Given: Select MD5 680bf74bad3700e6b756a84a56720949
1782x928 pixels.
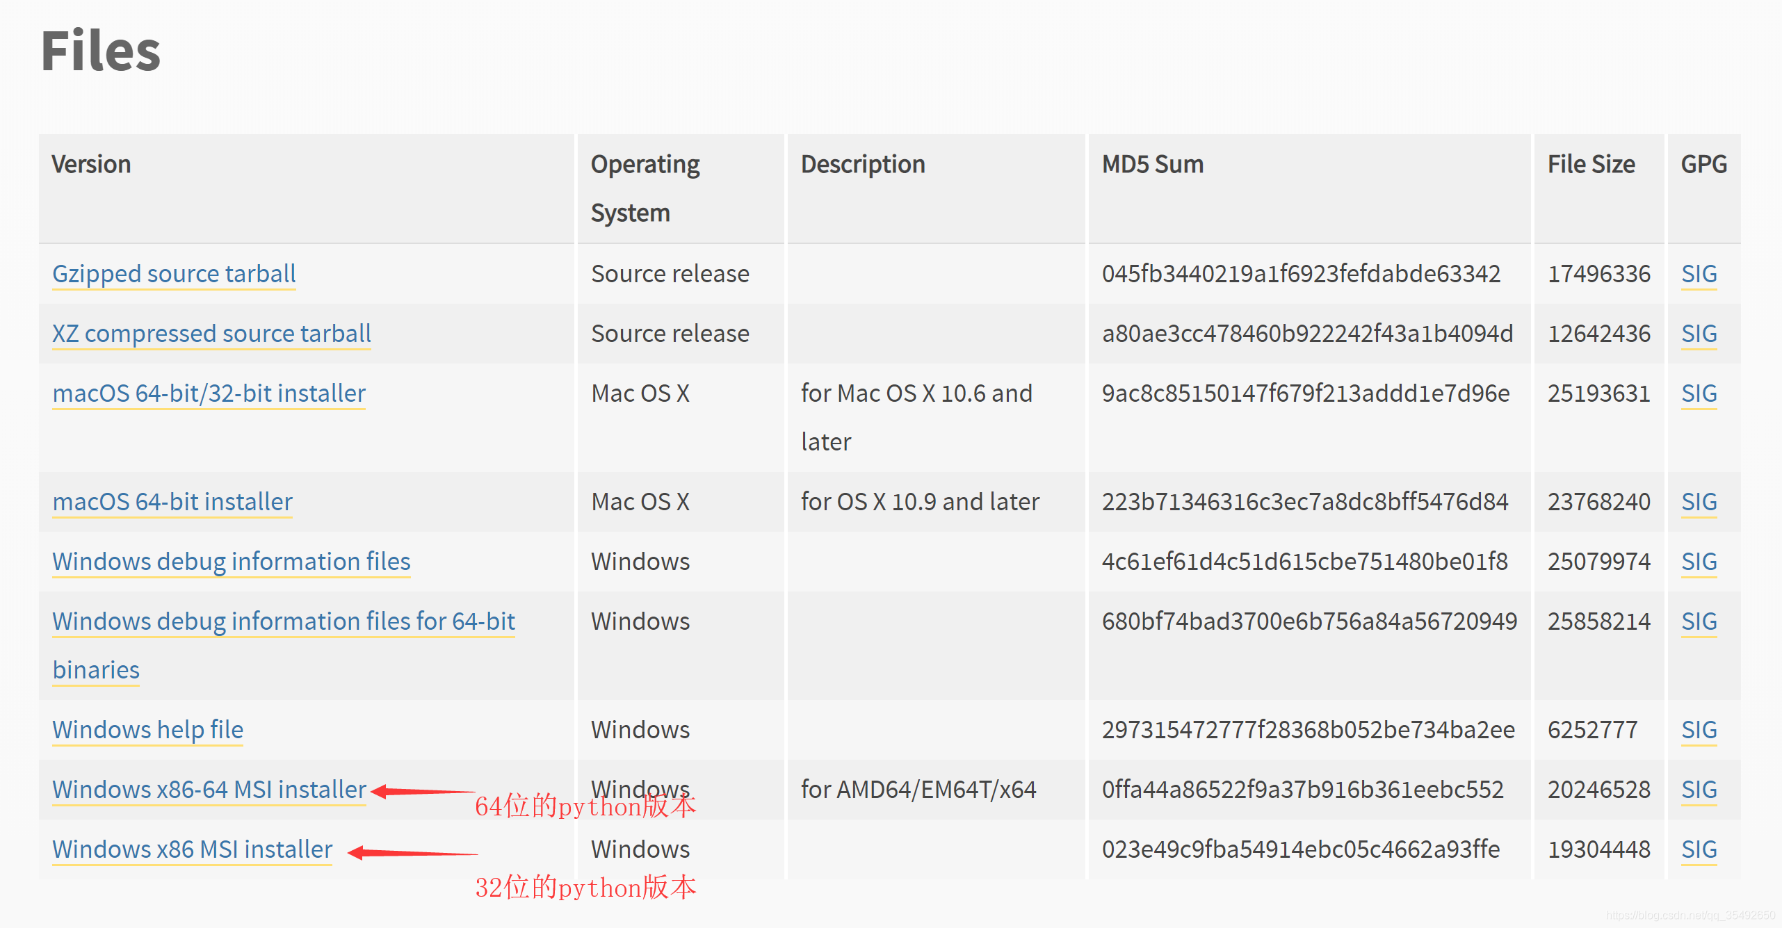Looking at the screenshot, I should point(1309,621).
